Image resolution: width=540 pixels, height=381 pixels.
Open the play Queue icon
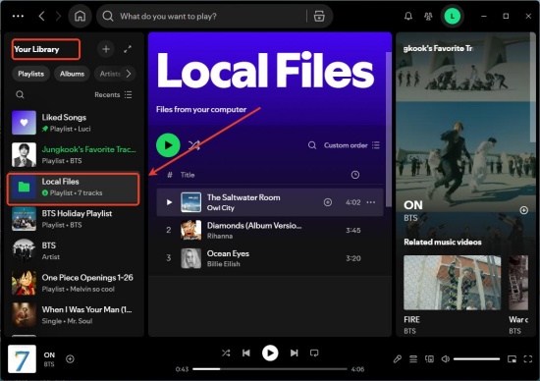pos(413,359)
